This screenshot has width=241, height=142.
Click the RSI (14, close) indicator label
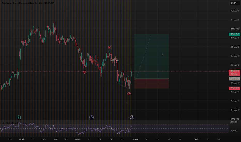click(10, 123)
